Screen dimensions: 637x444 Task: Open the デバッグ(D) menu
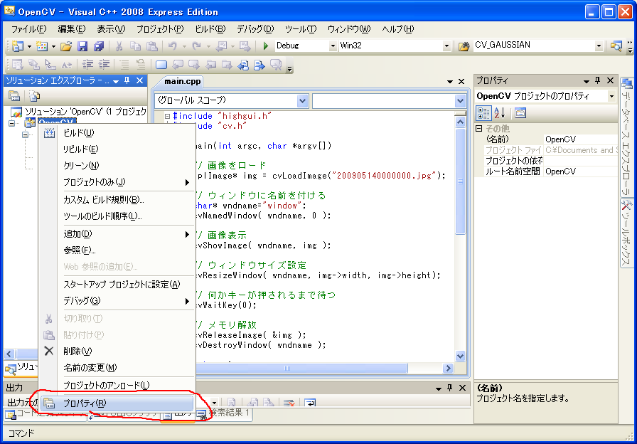[x=255, y=29]
